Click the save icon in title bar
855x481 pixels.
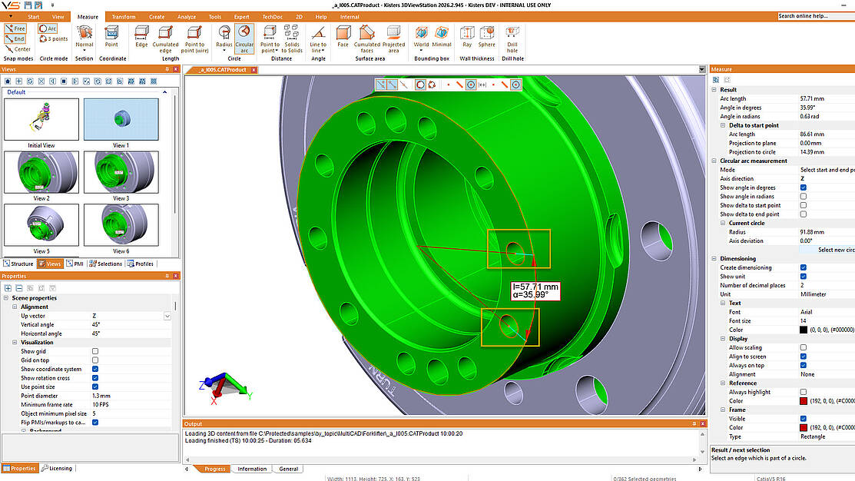click(28, 5)
